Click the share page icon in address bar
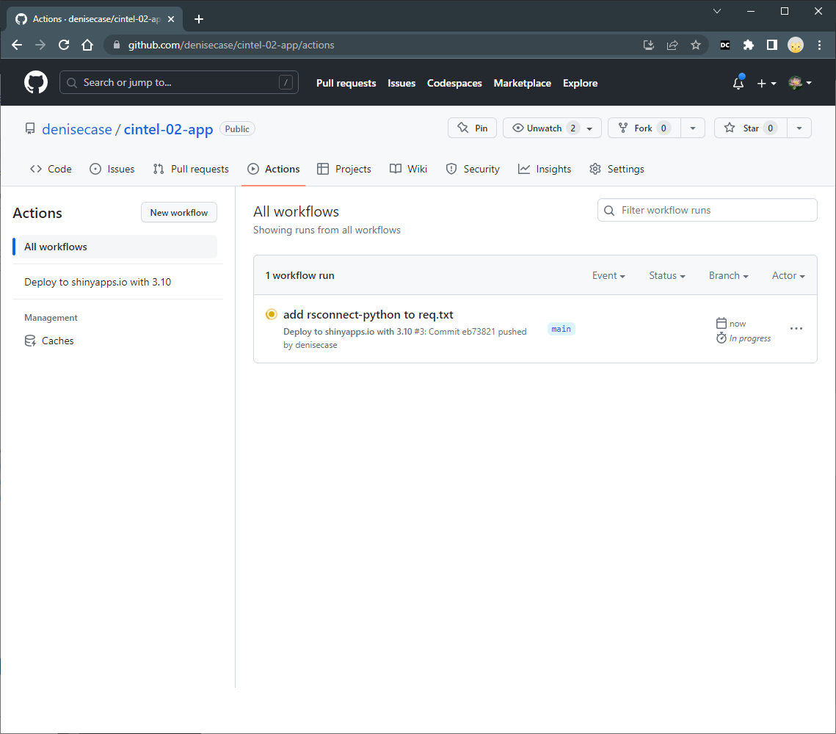This screenshot has height=734, width=836. pos(672,46)
